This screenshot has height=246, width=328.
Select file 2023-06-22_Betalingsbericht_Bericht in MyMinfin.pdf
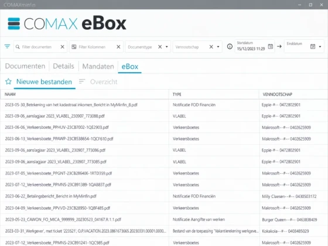(51, 196)
